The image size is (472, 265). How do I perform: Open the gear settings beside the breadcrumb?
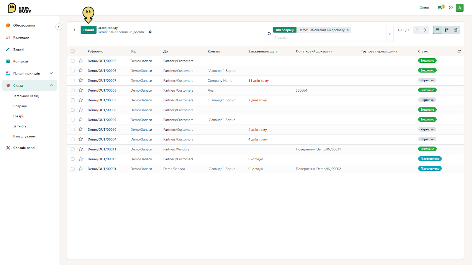coord(150,32)
